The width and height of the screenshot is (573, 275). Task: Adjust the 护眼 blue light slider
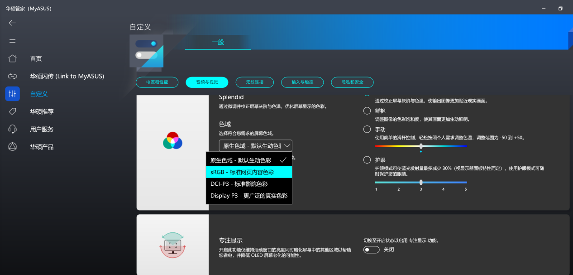(420, 182)
